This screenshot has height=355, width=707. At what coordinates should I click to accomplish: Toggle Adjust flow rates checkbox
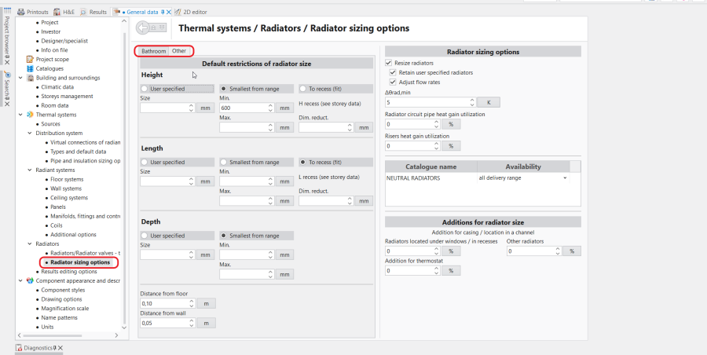[x=393, y=82]
